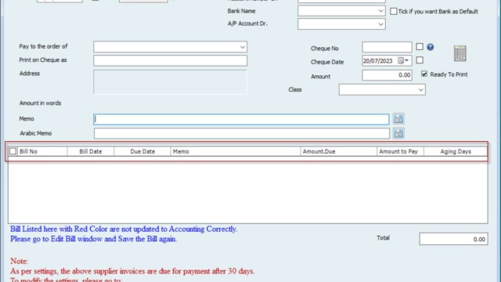
Task: Tick the select-all checkbox in Bill No header
Action: (x=13, y=151)
